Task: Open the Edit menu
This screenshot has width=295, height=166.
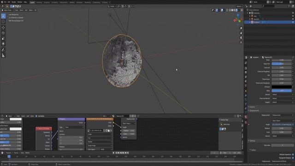Action: (9, 2)
